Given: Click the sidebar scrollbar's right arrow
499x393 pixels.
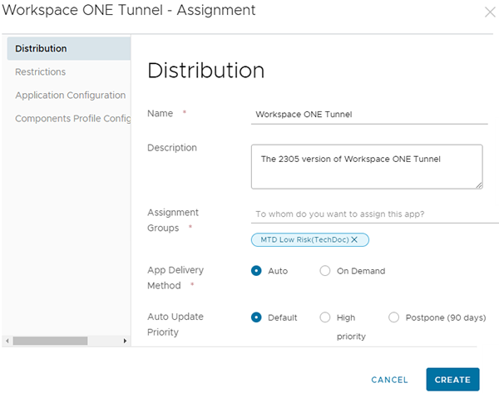Looking at the screenshot, I should pos(125,341).
